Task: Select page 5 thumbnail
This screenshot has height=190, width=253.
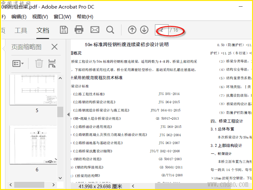Action: pos(33,90)
